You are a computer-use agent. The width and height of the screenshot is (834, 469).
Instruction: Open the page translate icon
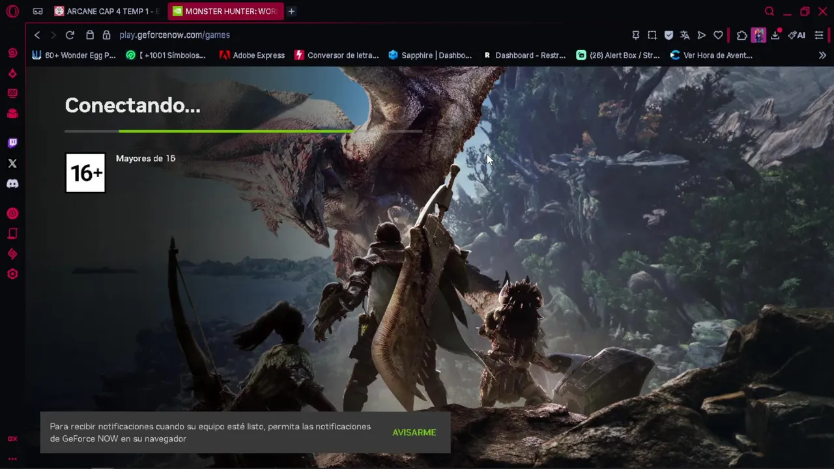(x=685, y=35)
